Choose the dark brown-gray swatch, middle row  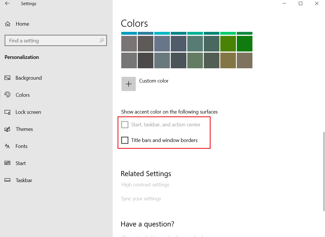145,44
